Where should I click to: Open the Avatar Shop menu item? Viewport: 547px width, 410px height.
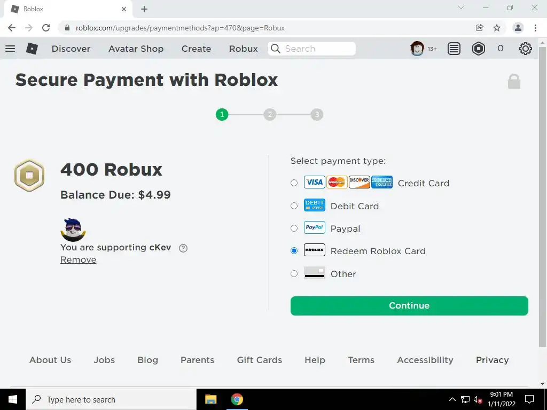pyautogui.click(x=136, y=49)
